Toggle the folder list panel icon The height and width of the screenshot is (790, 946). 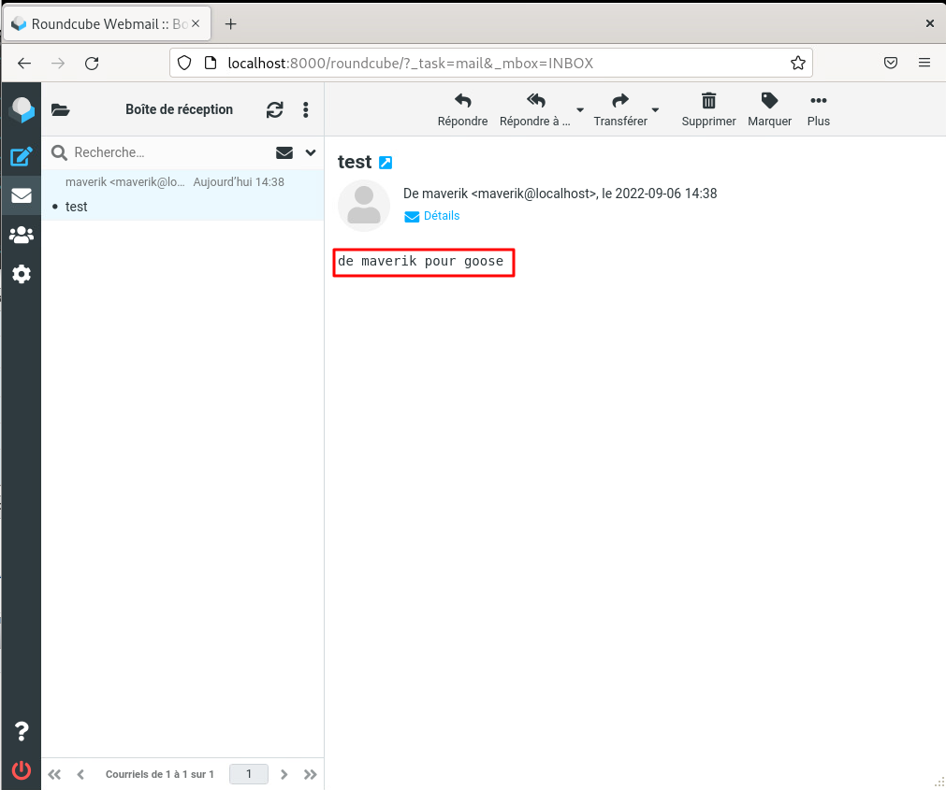(60, 109)
